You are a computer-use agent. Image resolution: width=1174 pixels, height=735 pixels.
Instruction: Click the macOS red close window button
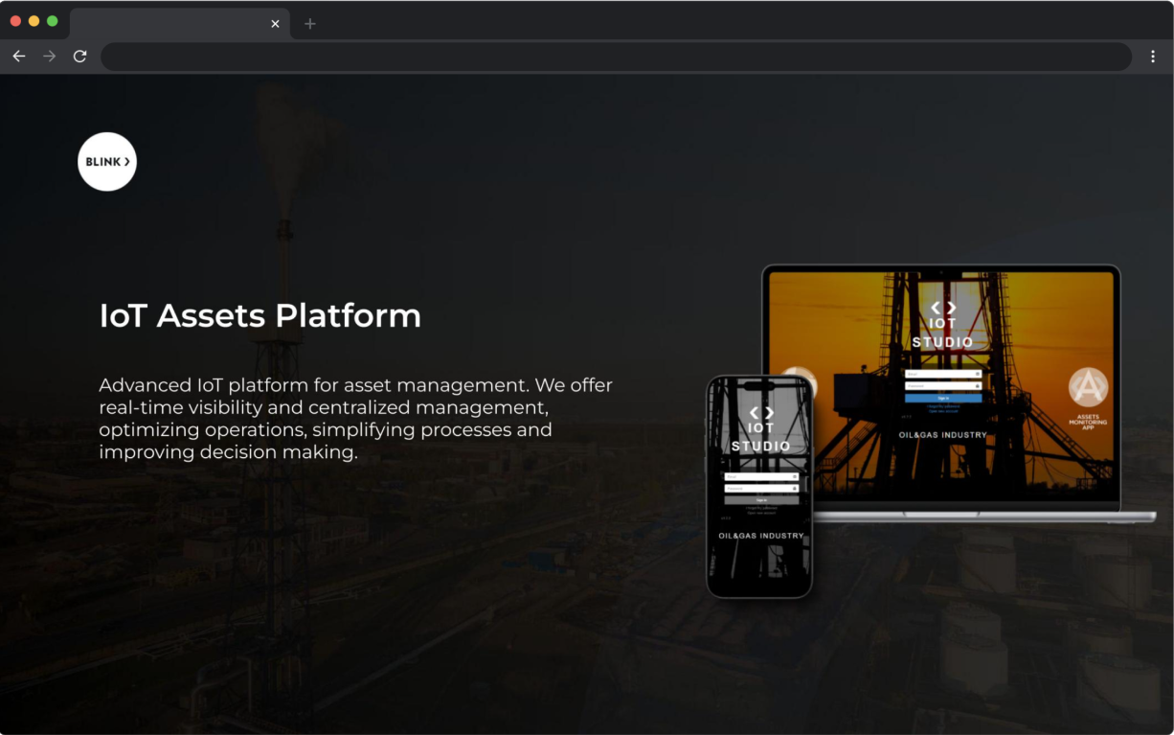click(15, 21)
